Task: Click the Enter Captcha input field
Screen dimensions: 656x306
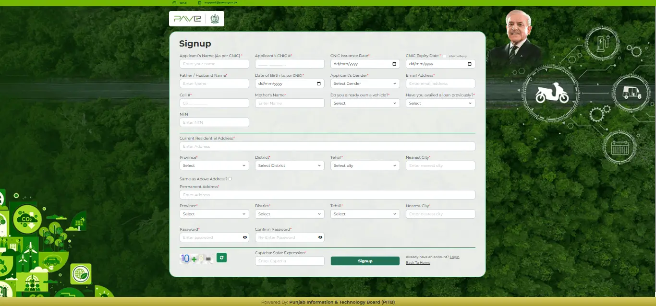Action: click(290, 260)
